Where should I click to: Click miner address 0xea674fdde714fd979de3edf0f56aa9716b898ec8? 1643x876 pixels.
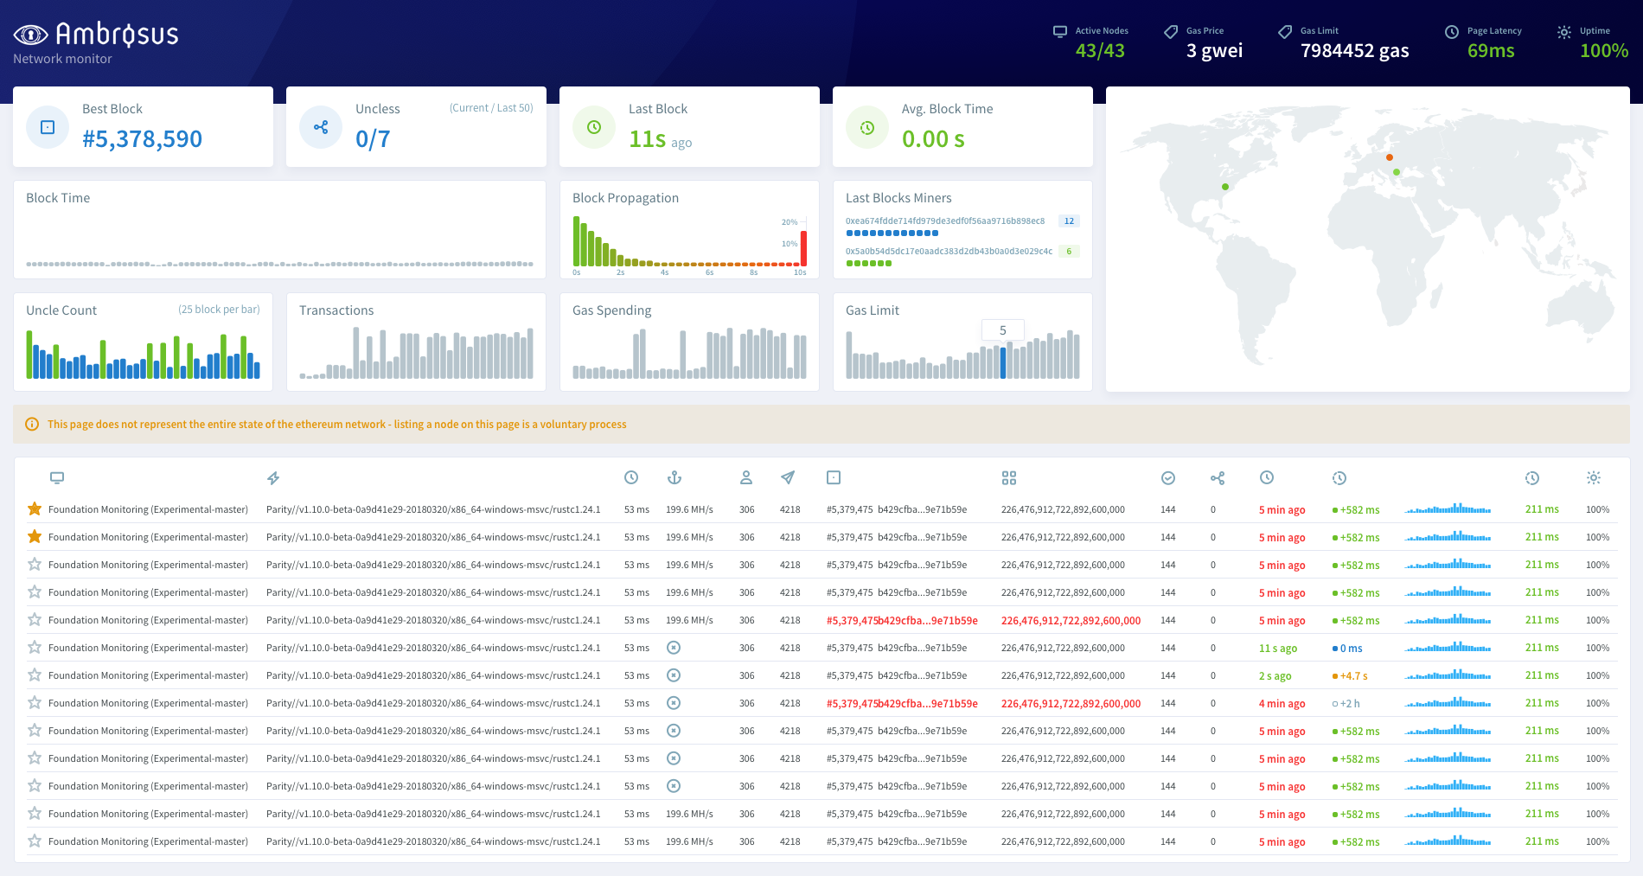(x=945, y=221)
